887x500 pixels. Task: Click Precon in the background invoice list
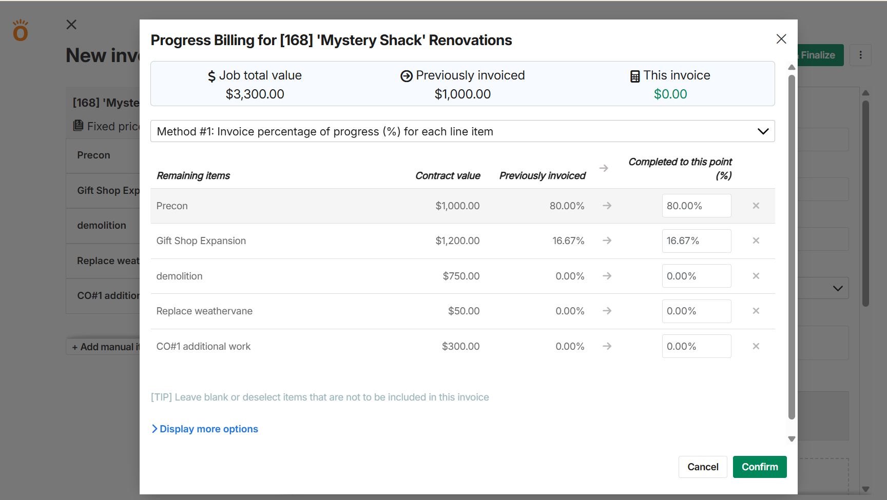pyautogui.click(x=93, y=155)
